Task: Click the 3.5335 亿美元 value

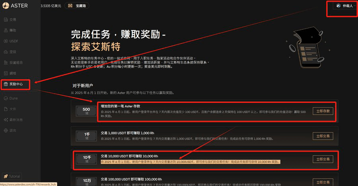Action: click(51, 6)
